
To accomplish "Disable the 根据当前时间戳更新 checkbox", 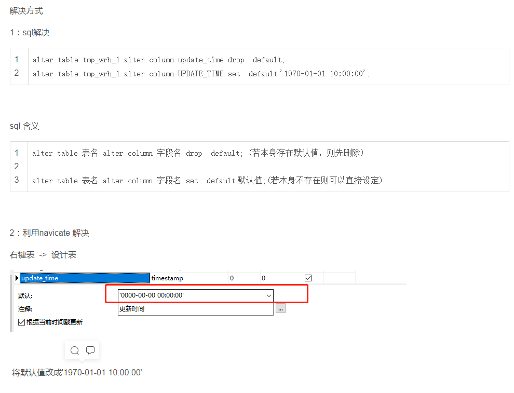I will click(21, 322).
